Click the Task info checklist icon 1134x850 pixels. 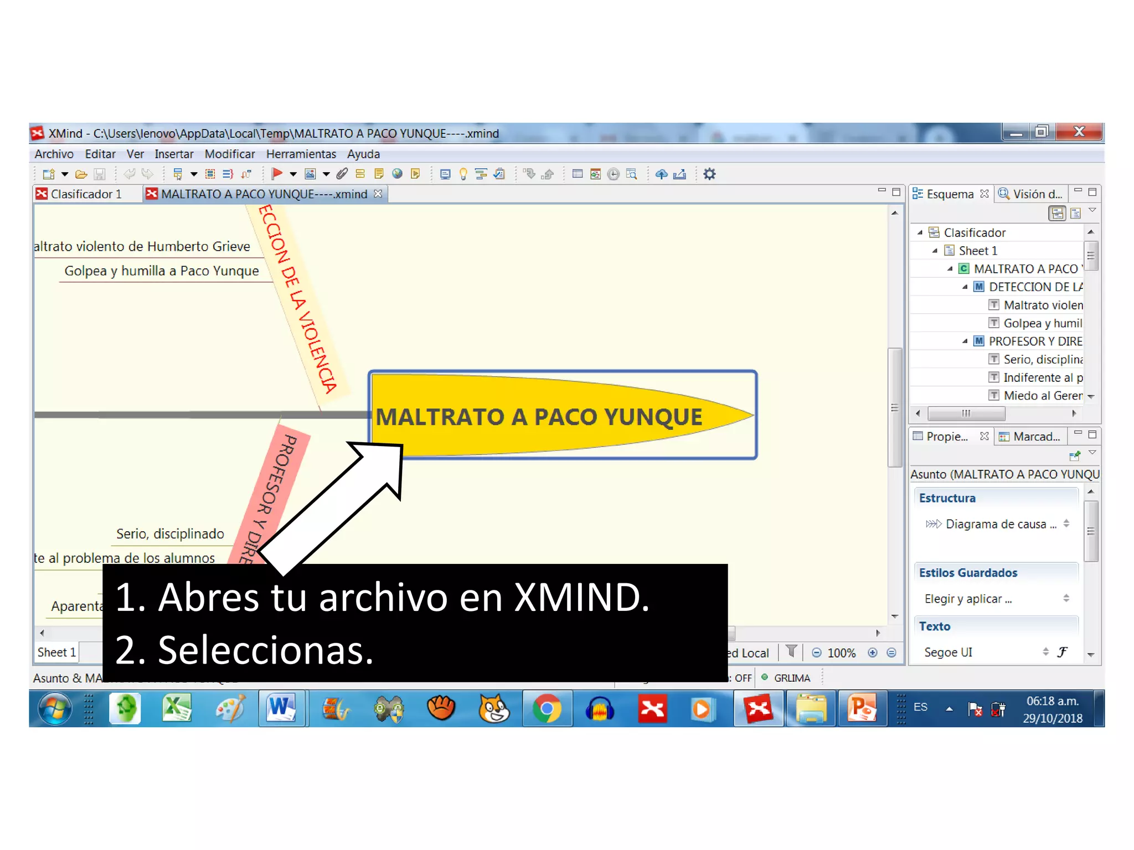[x=499, y=174]
